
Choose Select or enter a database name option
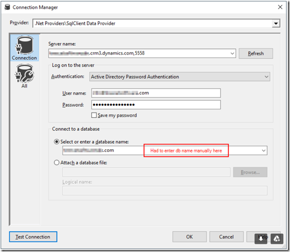click(x=57, y=142)
